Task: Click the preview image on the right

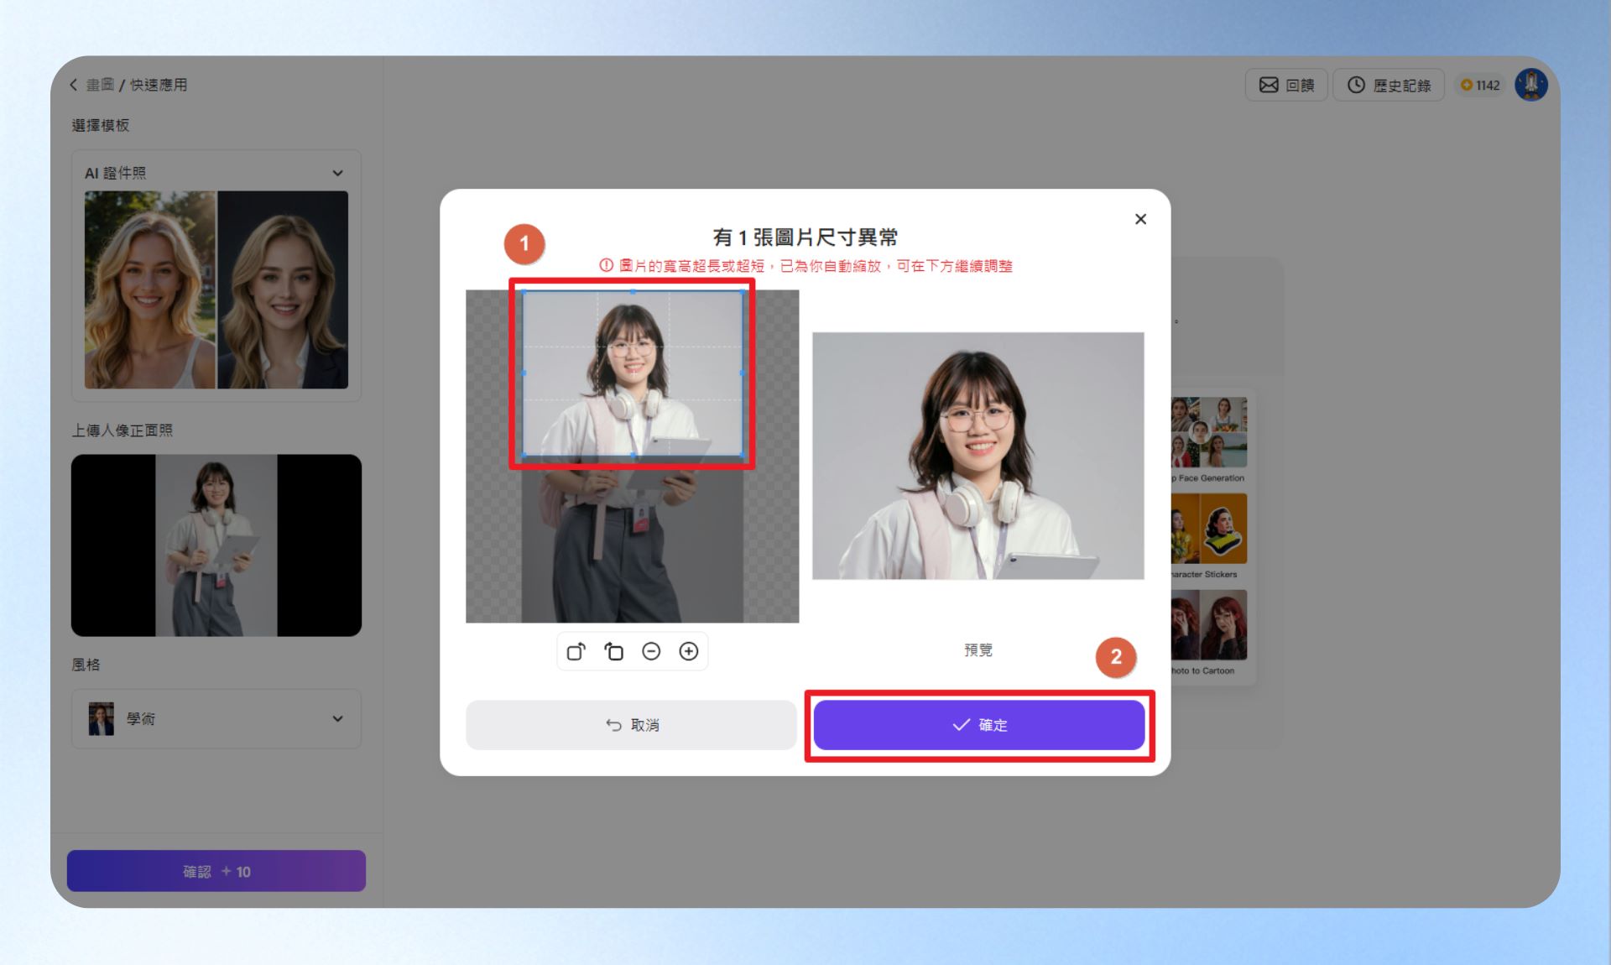Action: [x=978, y=456]
